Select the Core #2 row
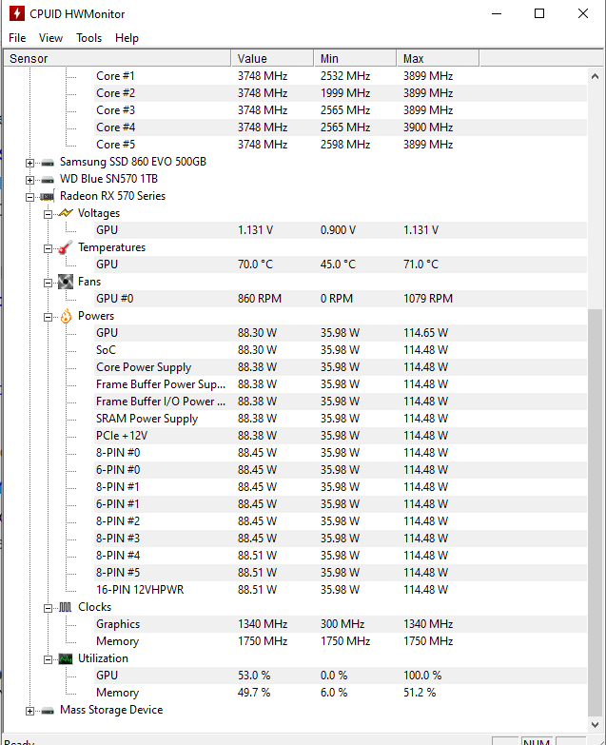This screenshot has height=745, width=606. (x=341, y=93)
